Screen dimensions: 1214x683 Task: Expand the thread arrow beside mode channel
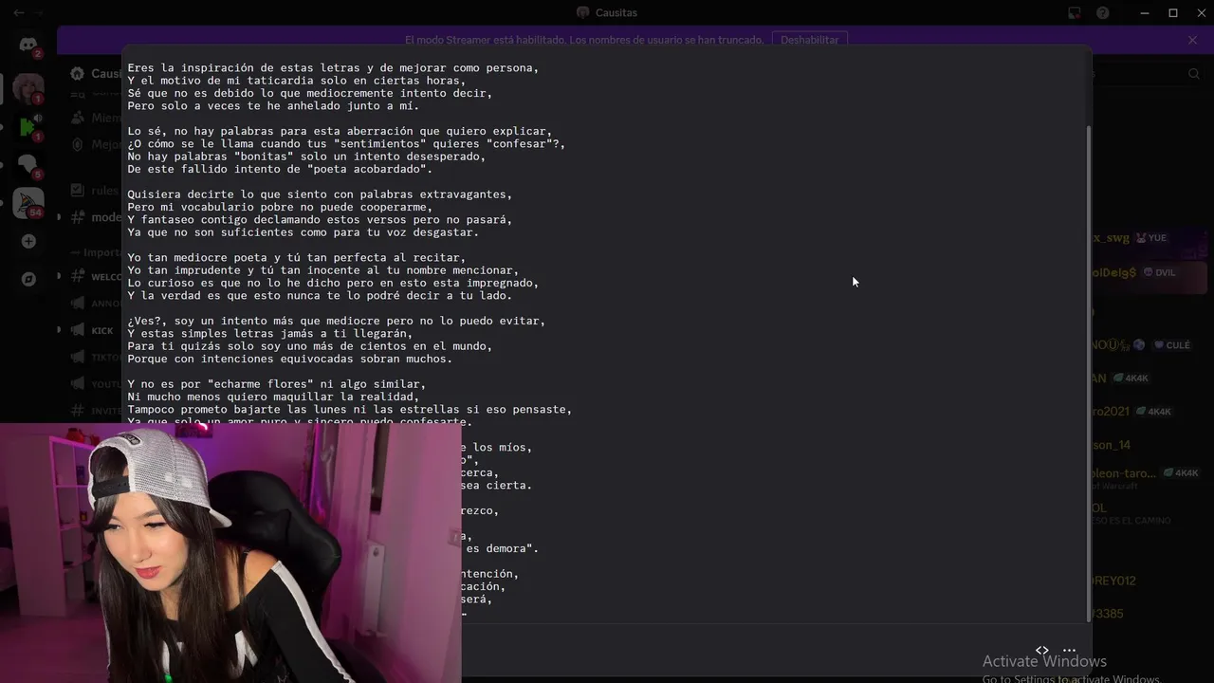(x=59, y=217)
